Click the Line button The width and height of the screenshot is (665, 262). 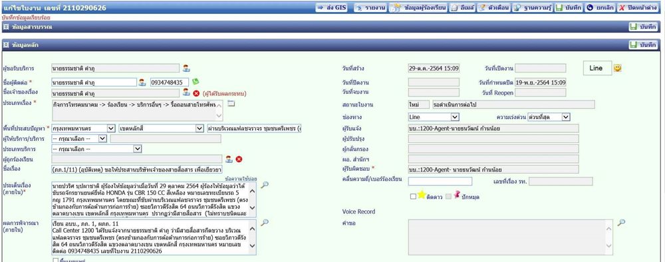point(597,68)
